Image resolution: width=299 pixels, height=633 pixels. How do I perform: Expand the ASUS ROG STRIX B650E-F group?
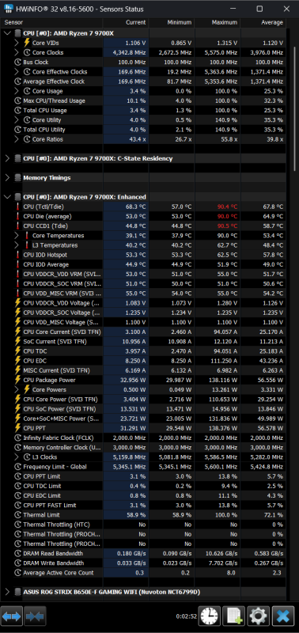pyautogui.click(x=7, y=592)
